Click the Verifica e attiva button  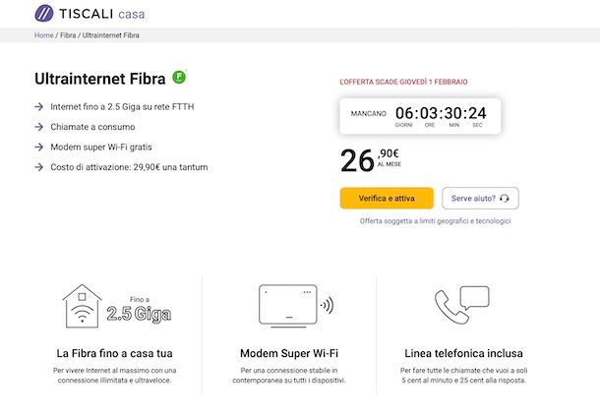(x=387, y=199)
